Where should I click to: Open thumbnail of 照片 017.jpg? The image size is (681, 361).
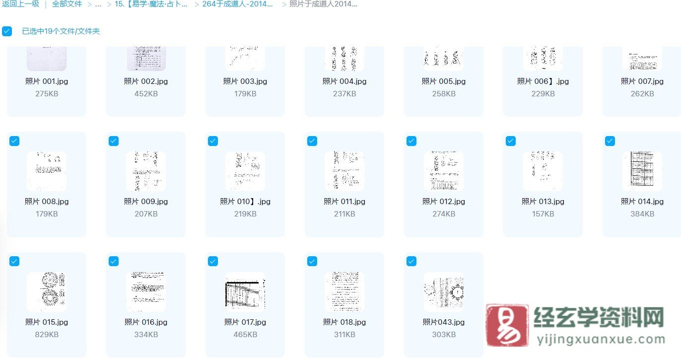tap(245, 292)
